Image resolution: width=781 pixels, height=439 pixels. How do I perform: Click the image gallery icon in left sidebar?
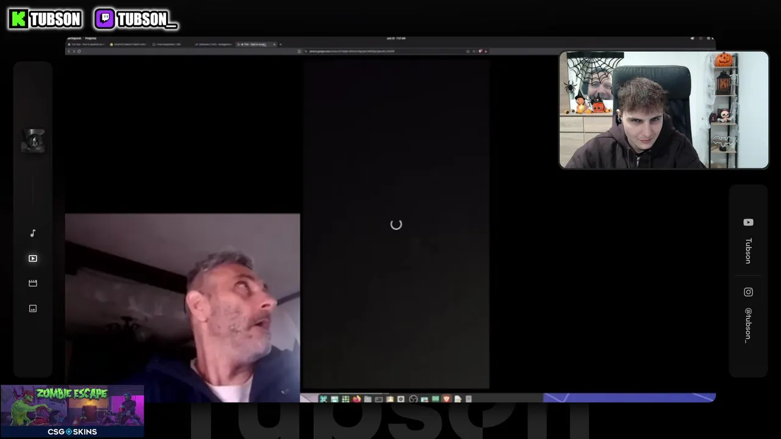[x=33, y=309]
